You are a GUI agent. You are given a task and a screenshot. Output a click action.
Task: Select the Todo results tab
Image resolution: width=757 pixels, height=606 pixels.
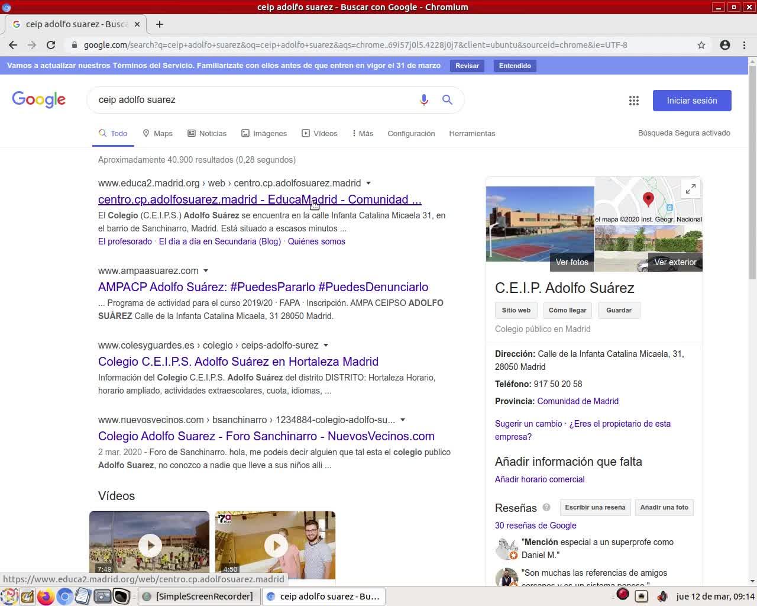click(113, 134)
